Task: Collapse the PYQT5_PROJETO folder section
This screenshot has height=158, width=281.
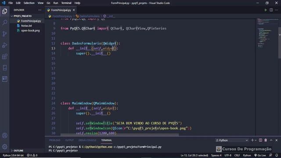Action: (x=22, y=16)
